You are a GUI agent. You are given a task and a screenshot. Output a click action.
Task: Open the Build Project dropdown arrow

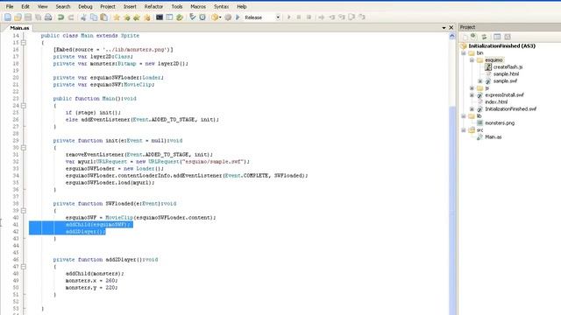tap(220, 17)
